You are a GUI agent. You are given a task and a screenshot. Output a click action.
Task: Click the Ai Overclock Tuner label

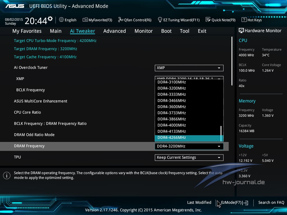coord(31,67)
